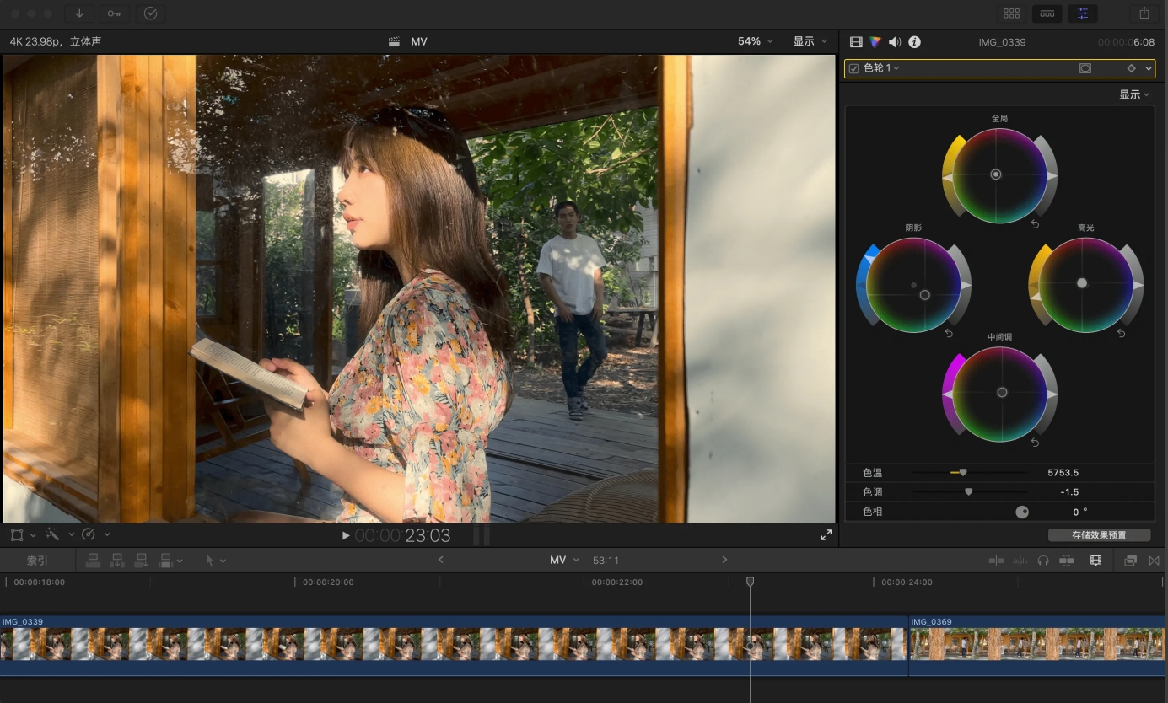Open the Background Tasks checkmark icon
The width and height of the screenshot is (1168, 703).
coord(150,13)
